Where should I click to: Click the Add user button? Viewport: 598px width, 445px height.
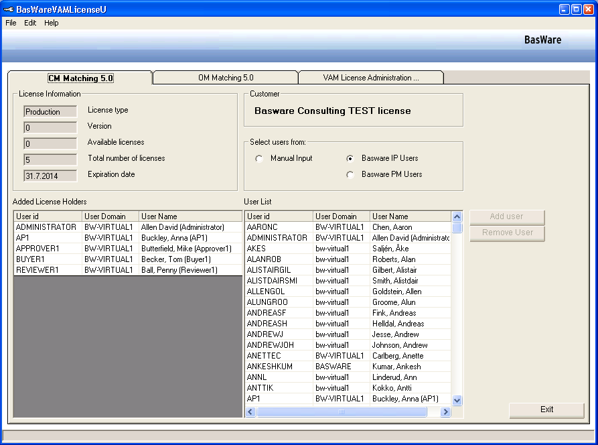click(x=507, y=216)
